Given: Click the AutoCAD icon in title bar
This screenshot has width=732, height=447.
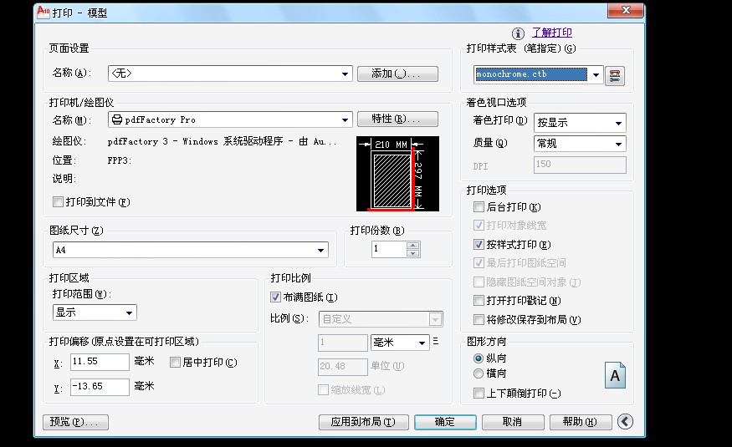Looking at the screenshot, I should coord(44,13).
